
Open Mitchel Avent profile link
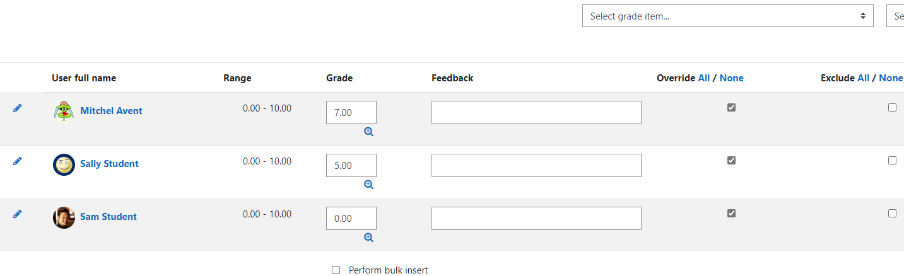pyautogui.click(x=111, y=111)
